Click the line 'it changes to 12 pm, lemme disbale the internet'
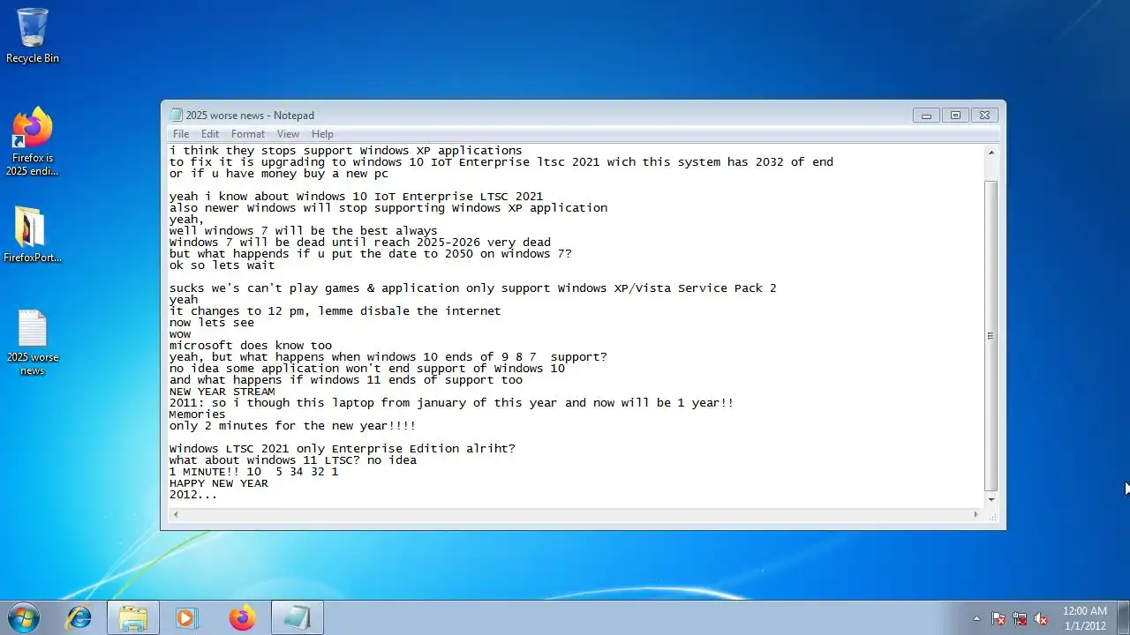 (335, 311)
